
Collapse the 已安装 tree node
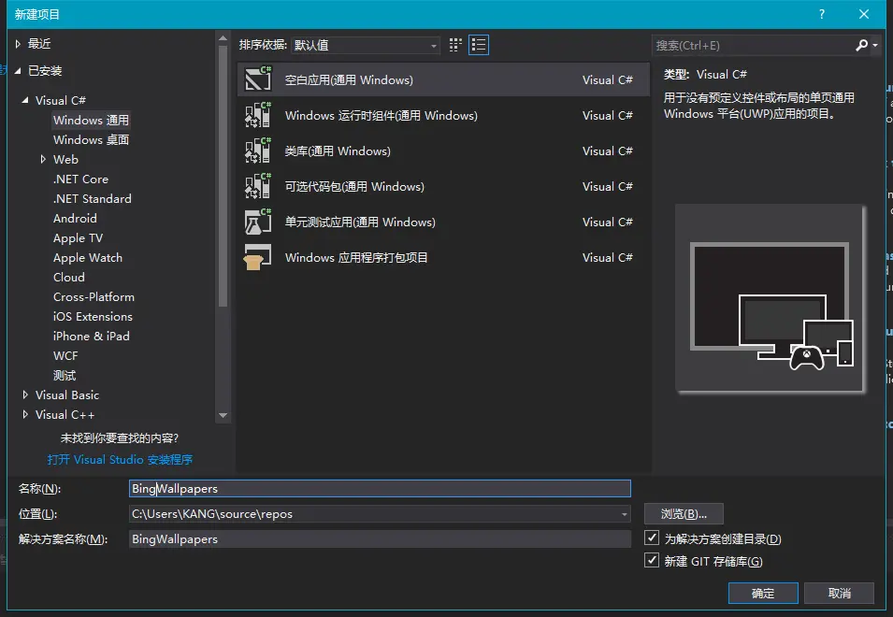[18, 70]
